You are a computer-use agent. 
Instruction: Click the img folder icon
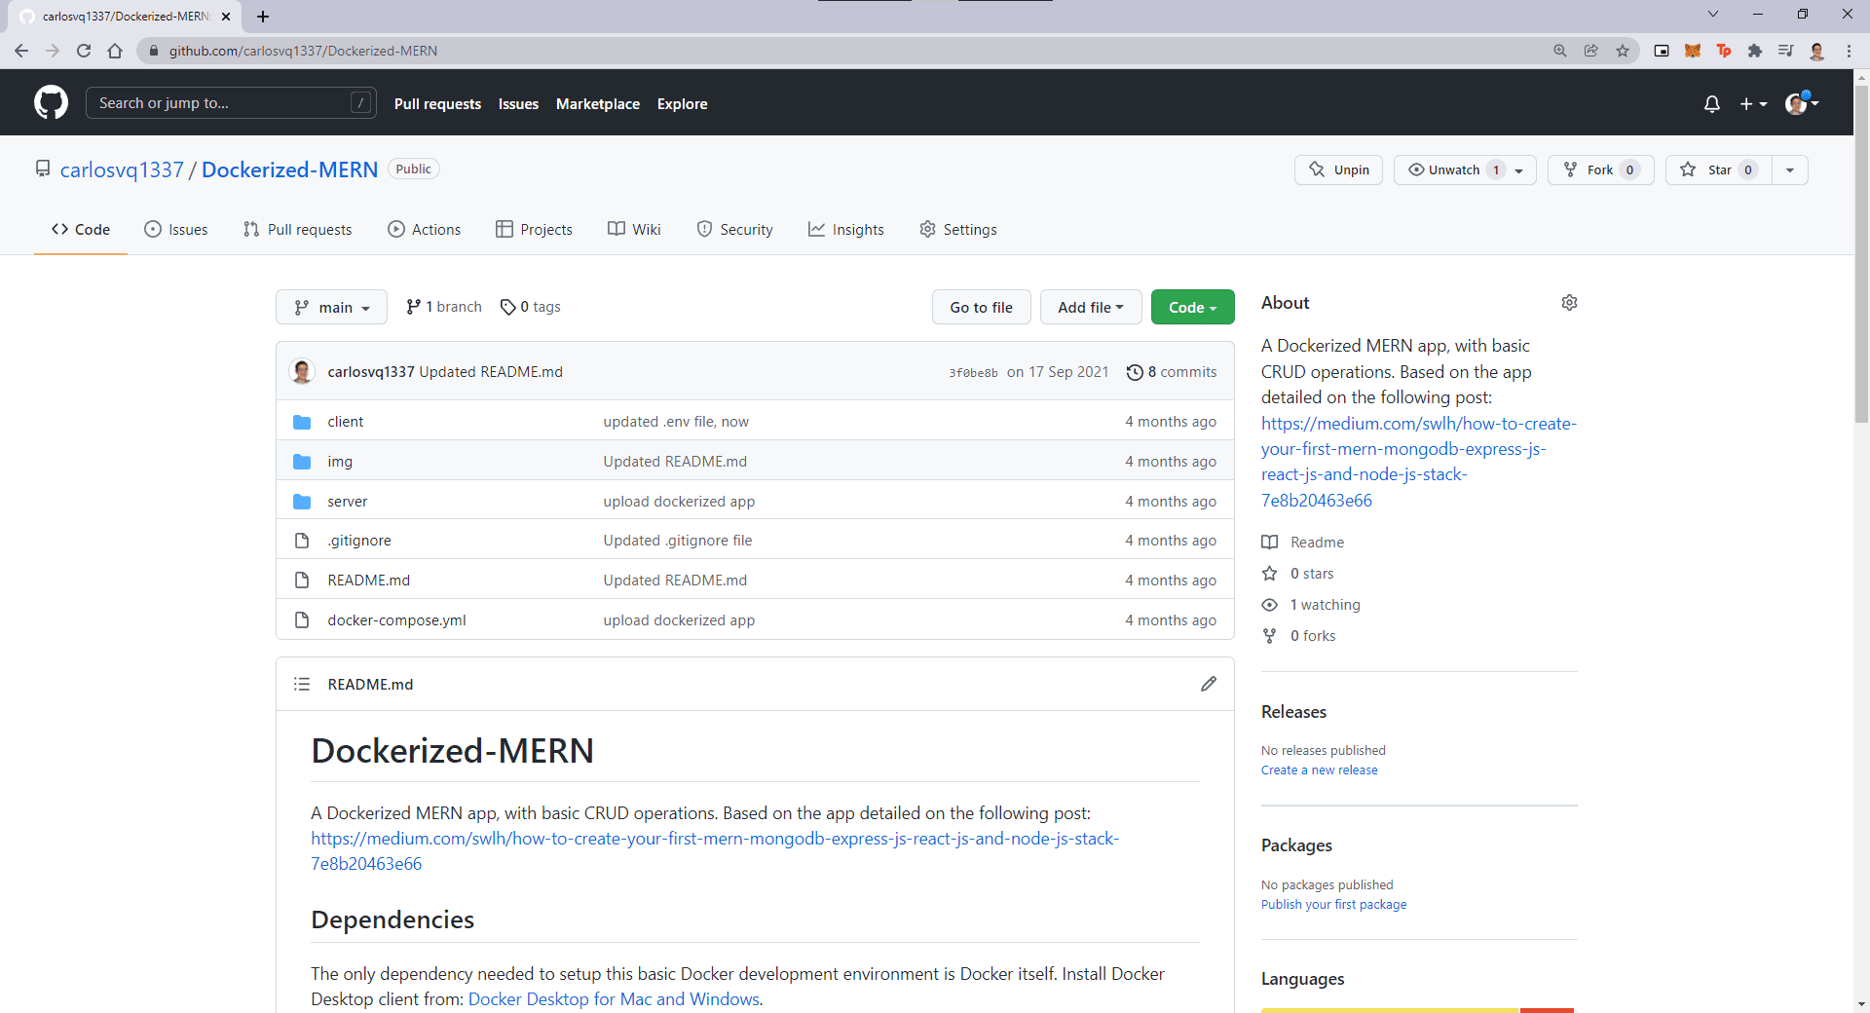click(302, 462)
